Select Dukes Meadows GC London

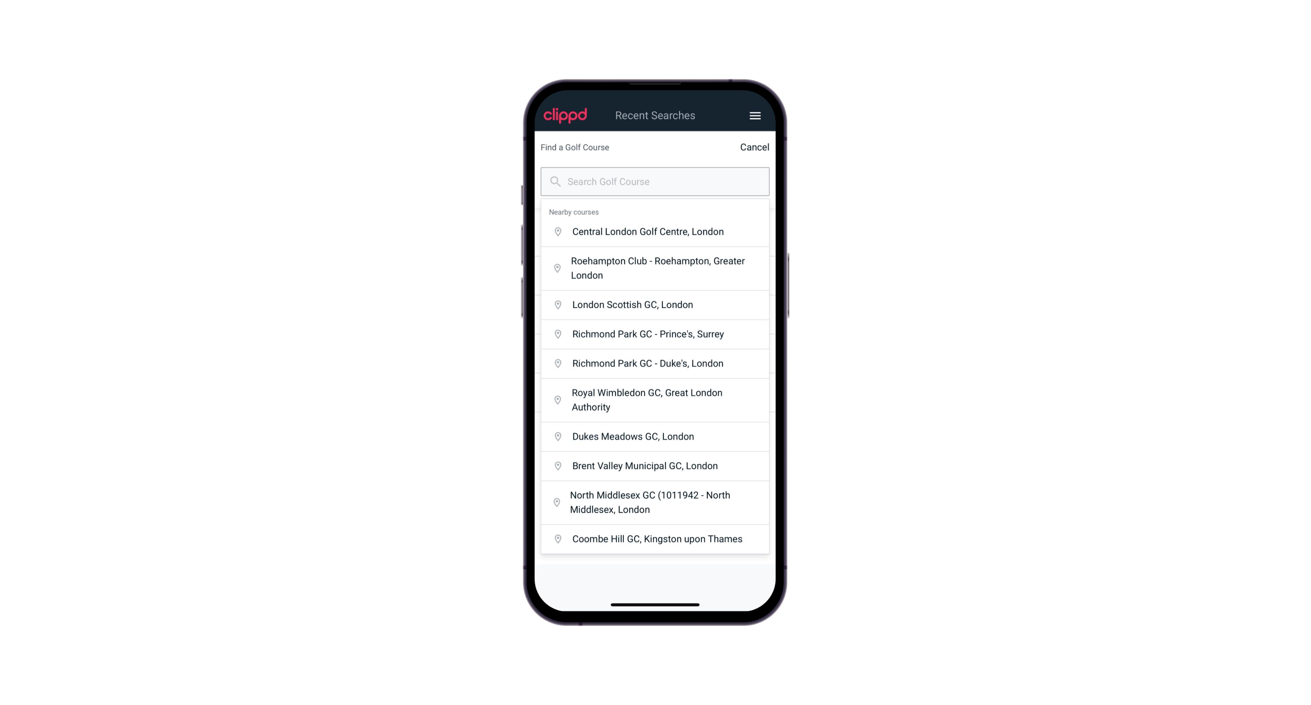(x=655, y=436)
